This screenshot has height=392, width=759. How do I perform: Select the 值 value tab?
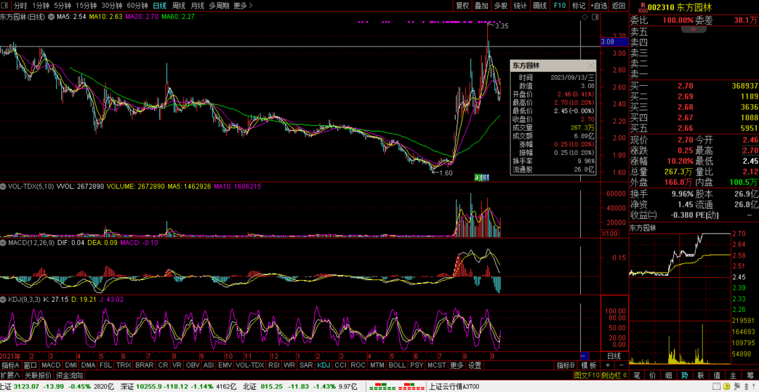(717, 375)
